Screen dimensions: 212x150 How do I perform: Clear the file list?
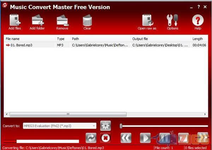(x=87, y=21)
